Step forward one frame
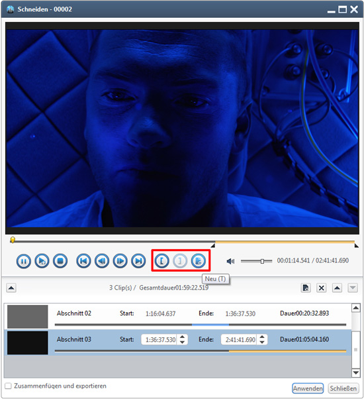This screenshot has height=399, width=364. (120, 261)
